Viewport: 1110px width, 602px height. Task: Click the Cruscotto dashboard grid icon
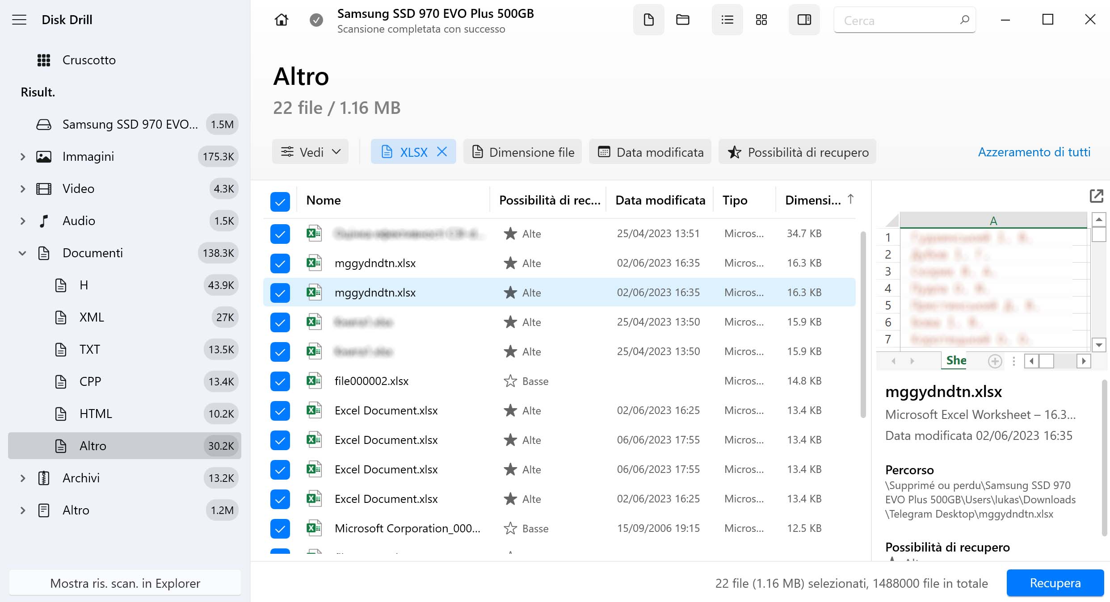pos(44,60)
